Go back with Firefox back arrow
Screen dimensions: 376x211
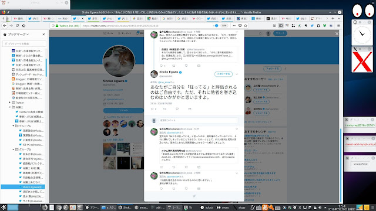point(5,26)
